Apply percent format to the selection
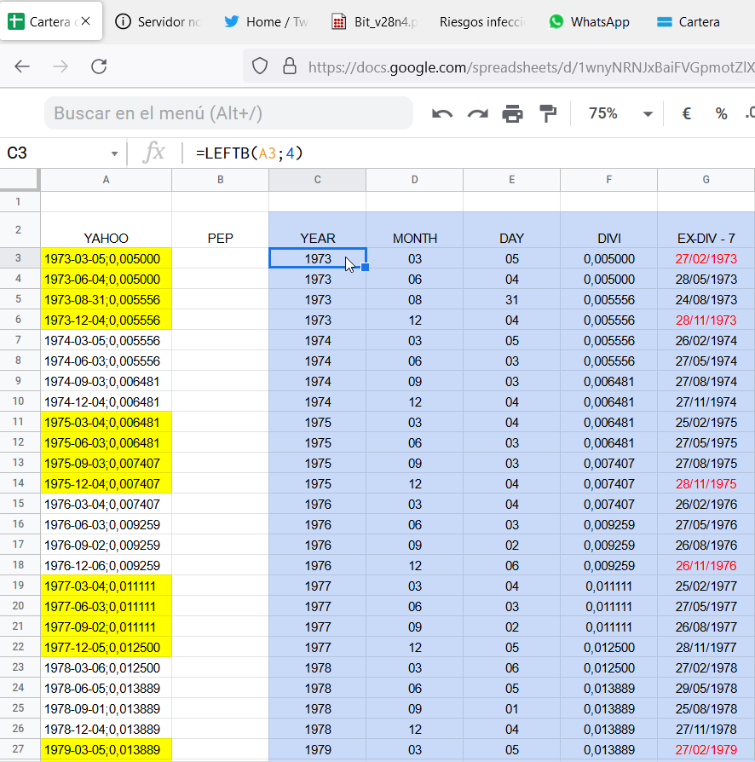Image resolution: width=755 pixels, height=762 pixels. (721, 113)
